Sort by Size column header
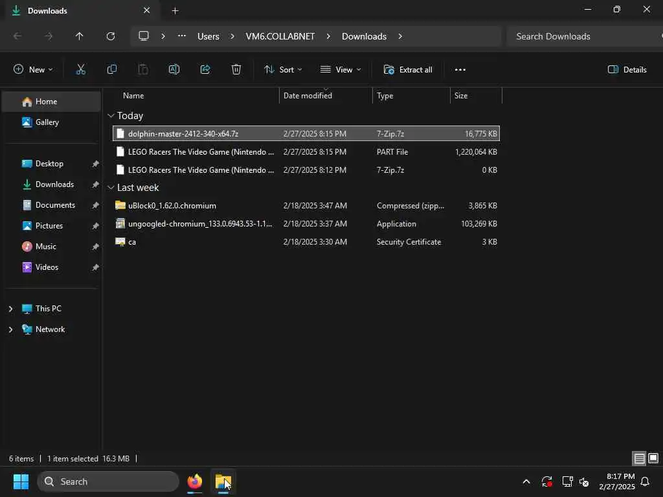This screenshot has height=497, width=663. coord(476,96)
